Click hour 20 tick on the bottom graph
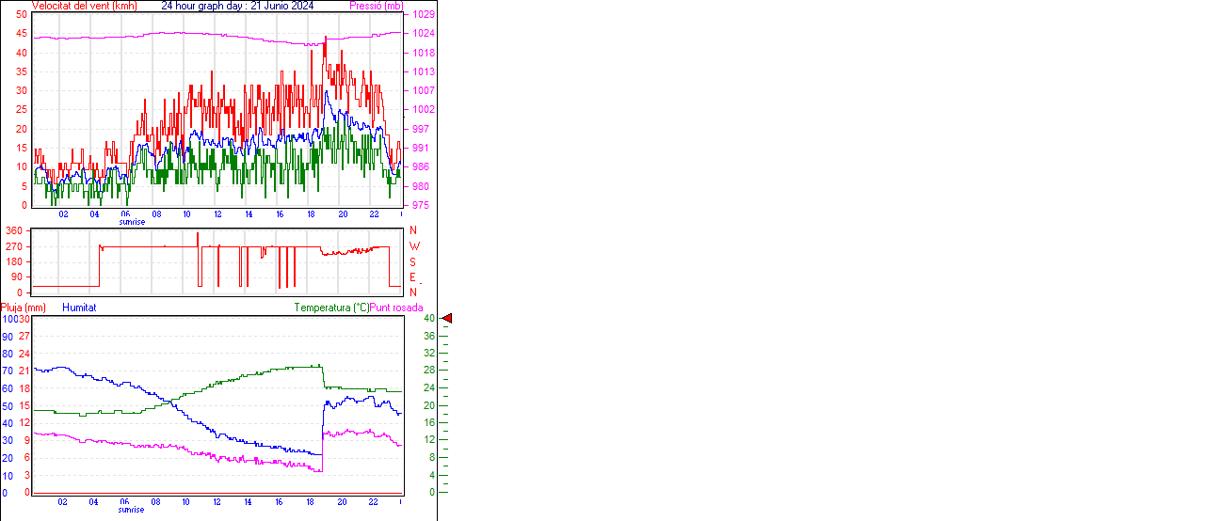The height and width of the screenshot is (521, 1205). 343,501
